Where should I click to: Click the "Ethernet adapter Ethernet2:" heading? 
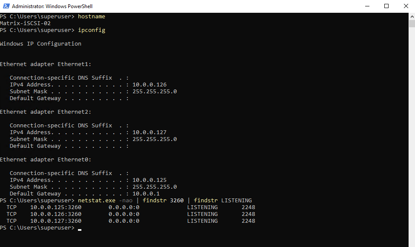[46, 112]
